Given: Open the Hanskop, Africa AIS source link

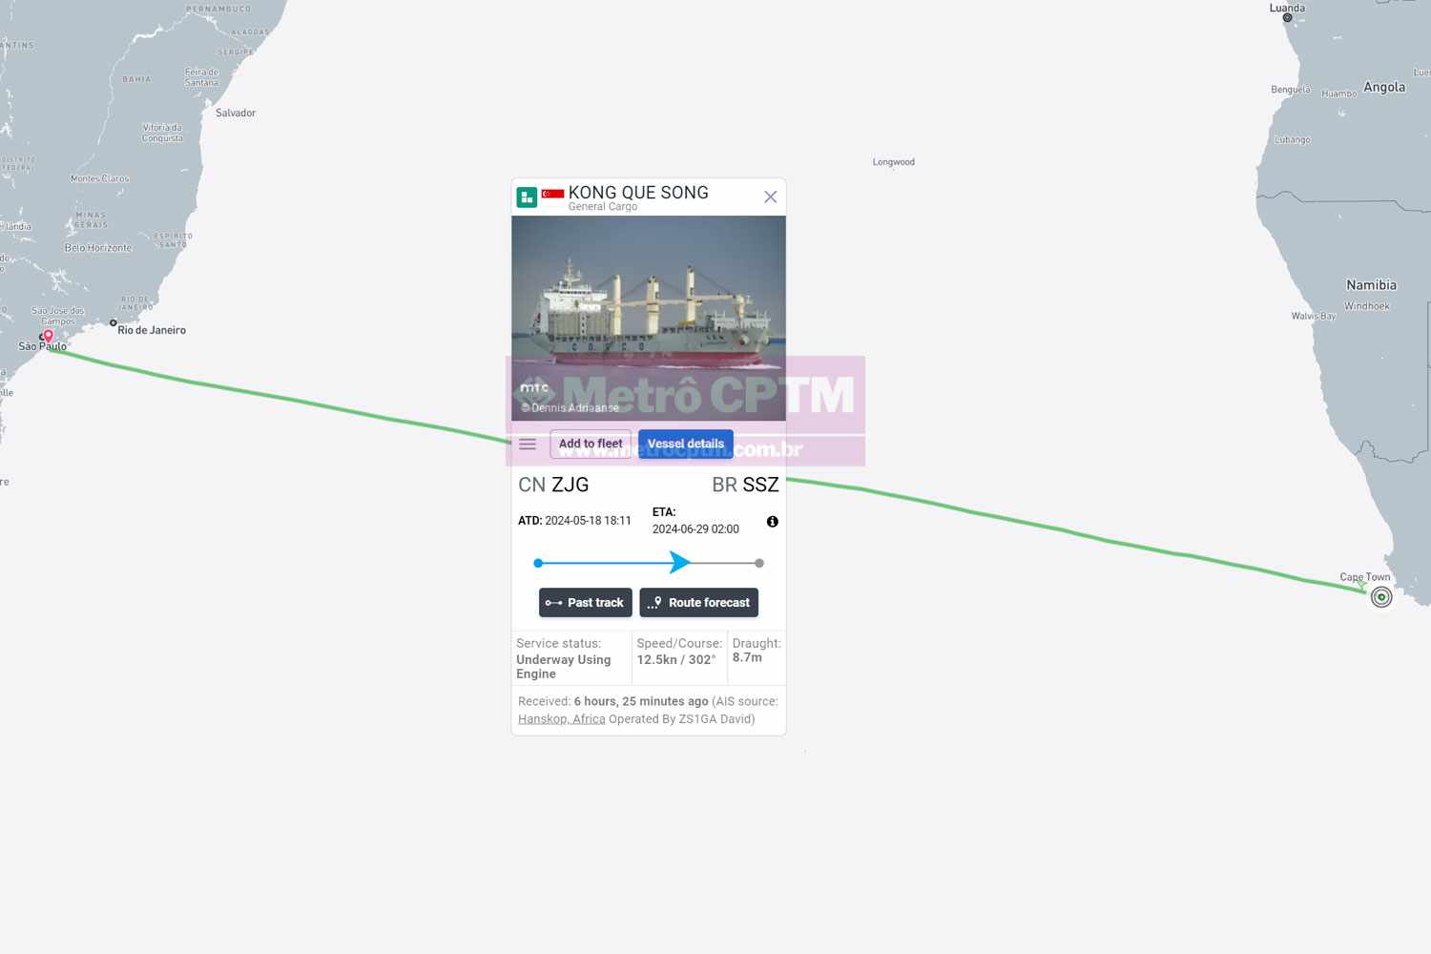Looking at the screenshot, I should (x=562, y=719).
